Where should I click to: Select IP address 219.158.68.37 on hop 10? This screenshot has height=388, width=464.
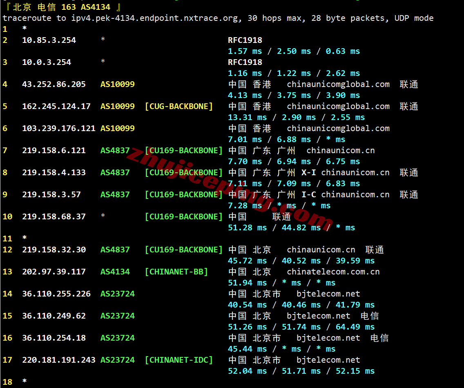pos(54,216)
